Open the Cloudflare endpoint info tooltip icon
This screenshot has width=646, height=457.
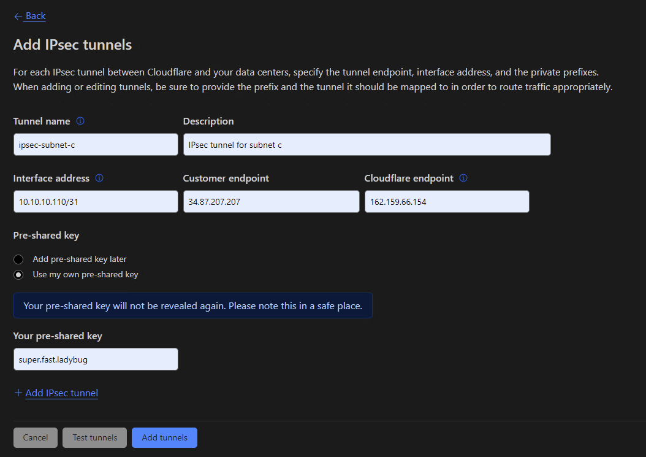463,179
